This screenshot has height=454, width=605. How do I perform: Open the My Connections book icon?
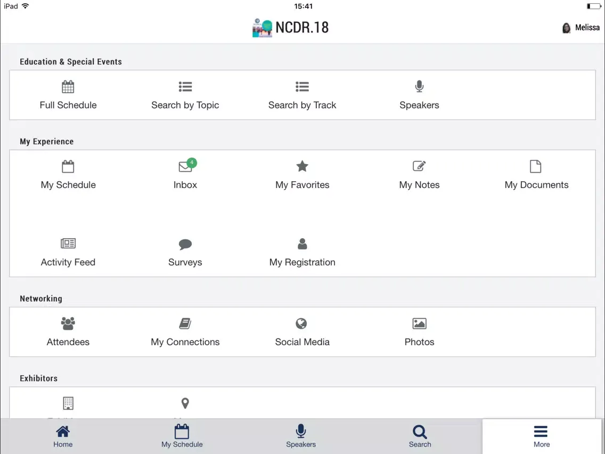point(185,323)
